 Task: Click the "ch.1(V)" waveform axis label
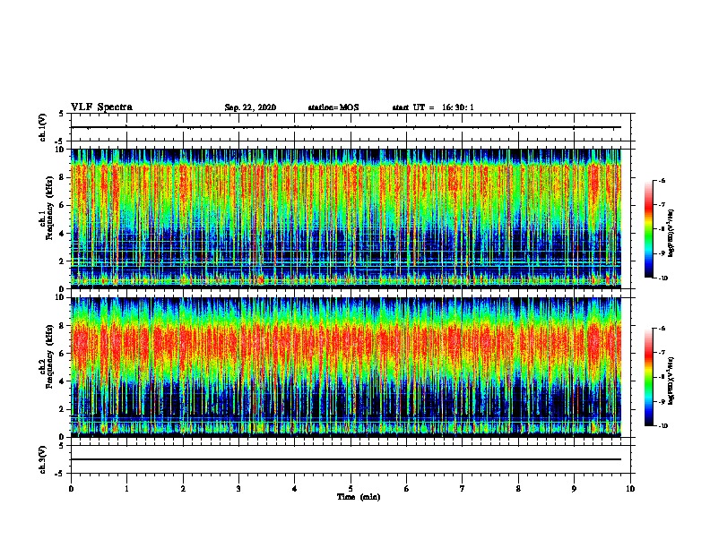pos(43,127)
